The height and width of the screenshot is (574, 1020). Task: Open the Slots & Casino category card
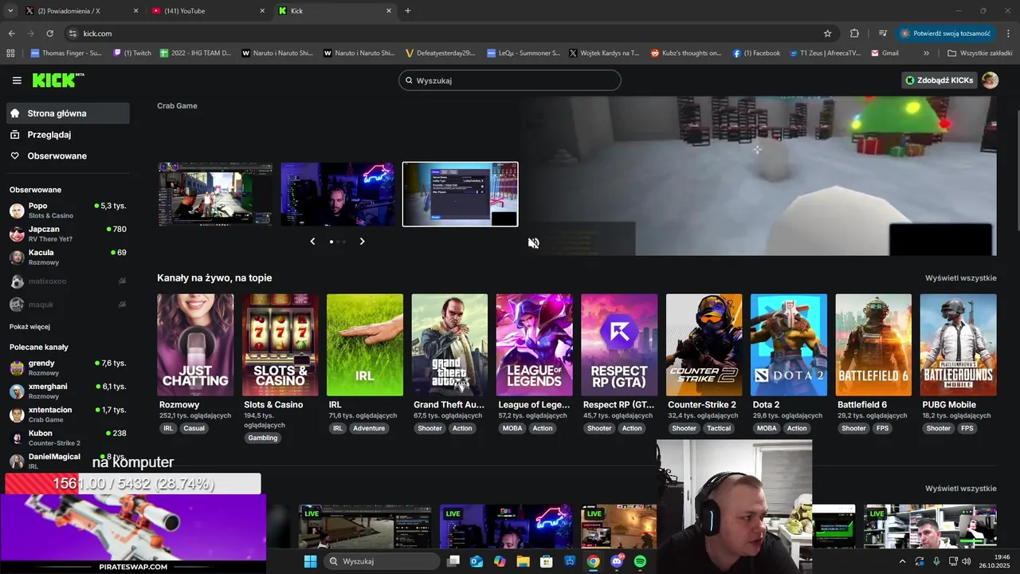point(280,344)
